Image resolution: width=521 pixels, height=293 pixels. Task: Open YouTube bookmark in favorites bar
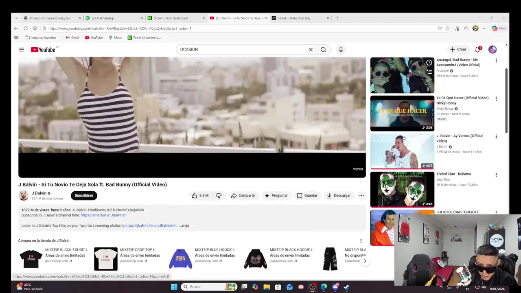pyautogui.click(x=94, y=37)
